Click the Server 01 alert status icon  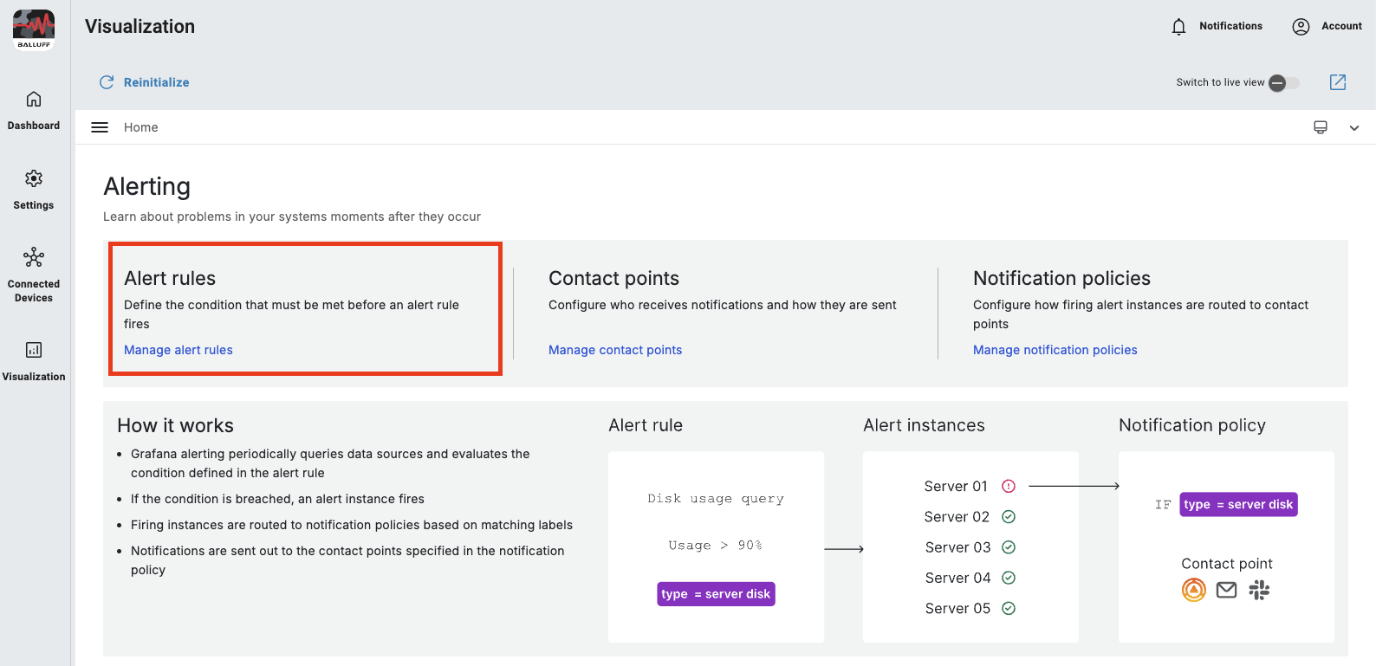click(x=1009, y=487)
